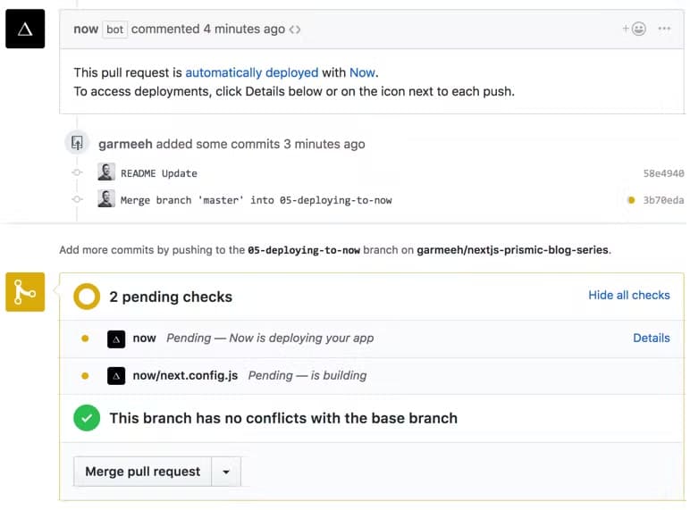Open commit hash 58e4940
This screenshot has width=690, height=510.
tap(663, 173)
